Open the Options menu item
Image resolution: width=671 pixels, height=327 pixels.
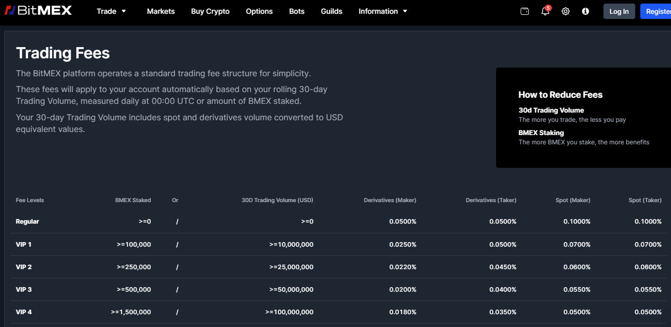coord(259,11)
